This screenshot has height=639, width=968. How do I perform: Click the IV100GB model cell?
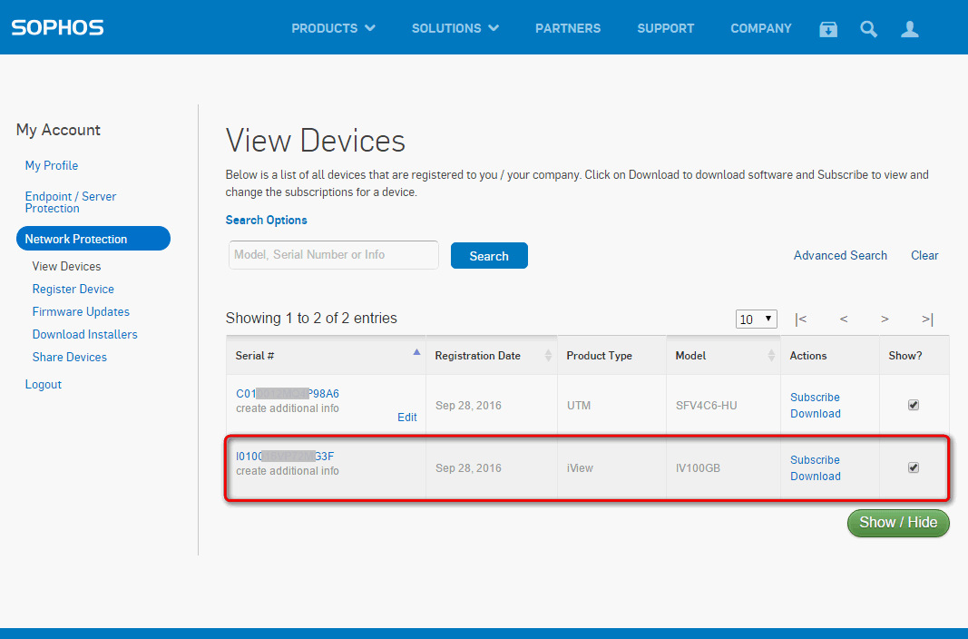(698, 468)
